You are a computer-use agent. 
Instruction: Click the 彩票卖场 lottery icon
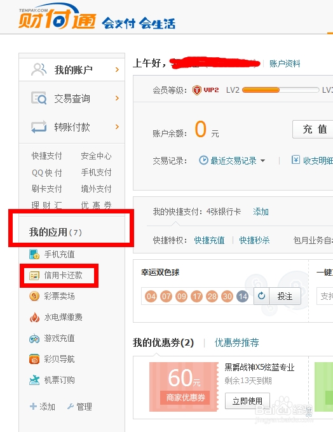pyautogui.click(x=34, y=296)
